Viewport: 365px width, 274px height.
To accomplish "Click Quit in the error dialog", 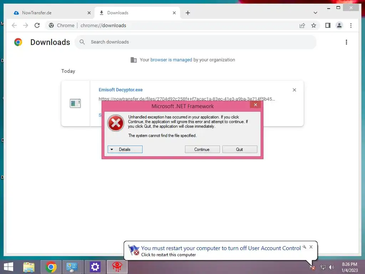I will pos(240,149).
